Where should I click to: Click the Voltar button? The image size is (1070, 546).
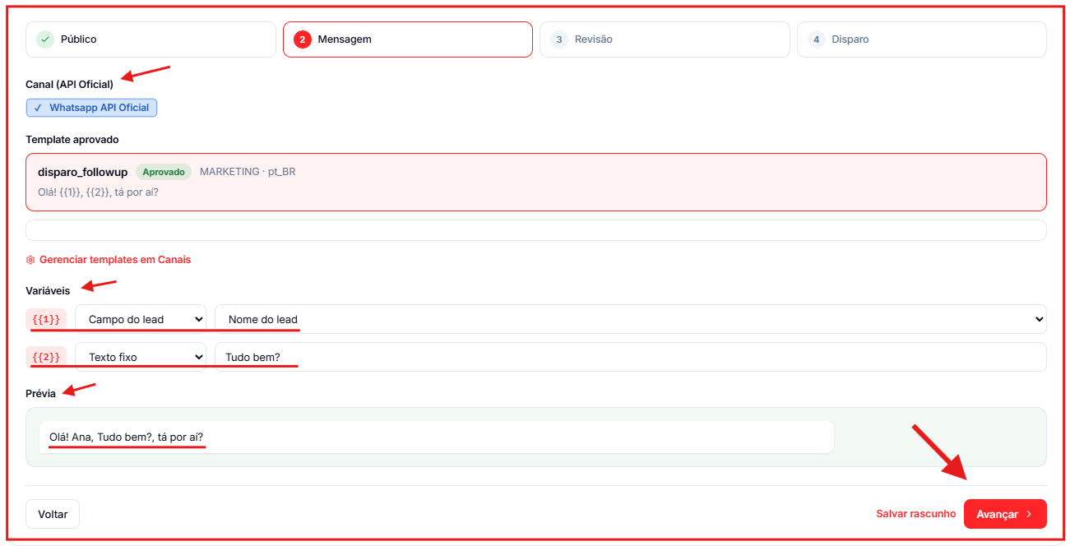point(53,514)
